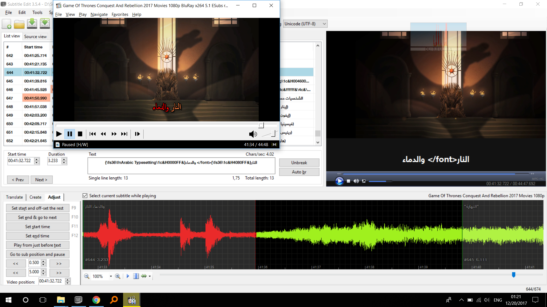Switch to the Translate tab
547x307 pixels.
[x=14, y=197]
